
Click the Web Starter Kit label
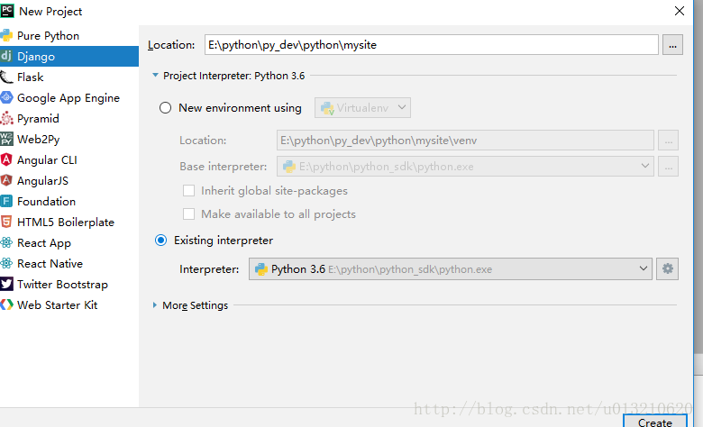[57, 305]
